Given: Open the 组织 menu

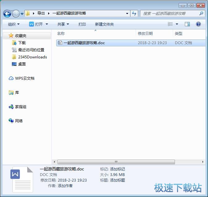Looking at the screenshot, I should point(14,24).
